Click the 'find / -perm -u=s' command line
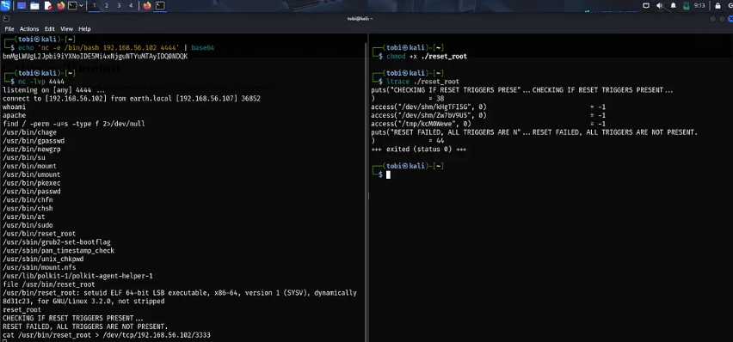 click(73, 124)
